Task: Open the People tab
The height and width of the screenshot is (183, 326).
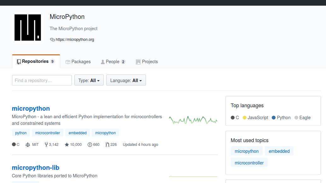Action: [113, 62]
